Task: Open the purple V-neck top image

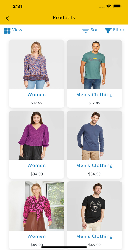Action: (x=37, y=135)
